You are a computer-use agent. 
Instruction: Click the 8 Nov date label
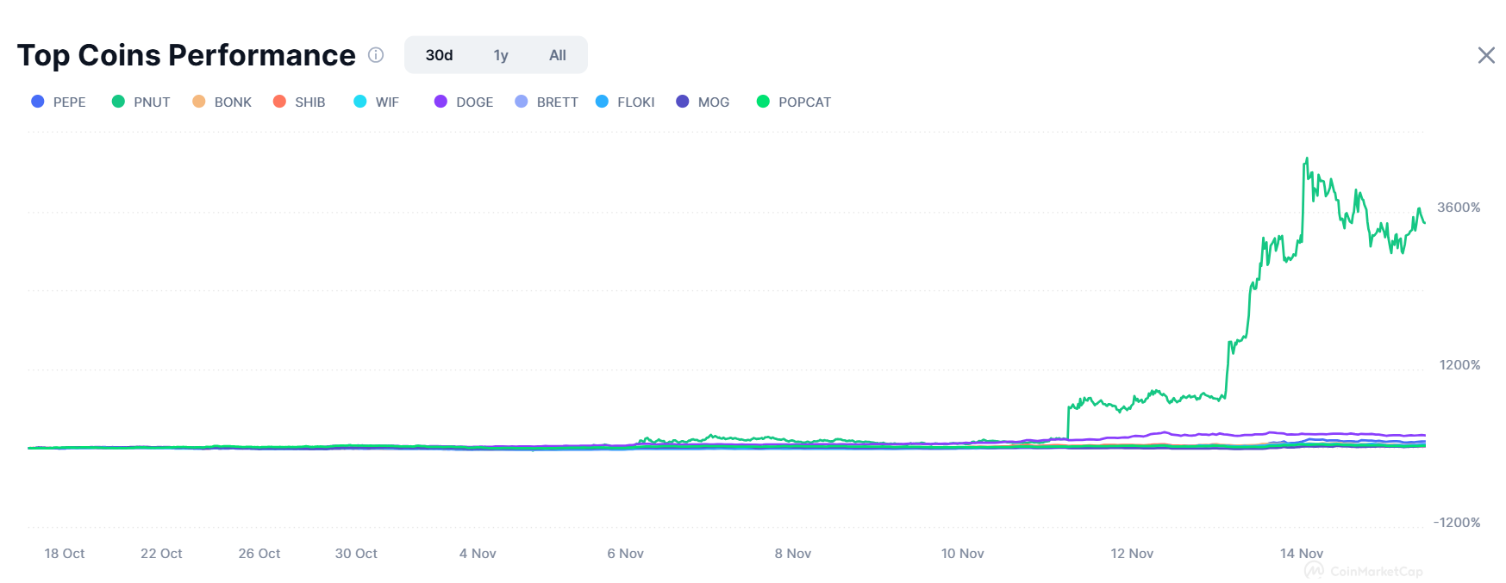click(792, 554)
